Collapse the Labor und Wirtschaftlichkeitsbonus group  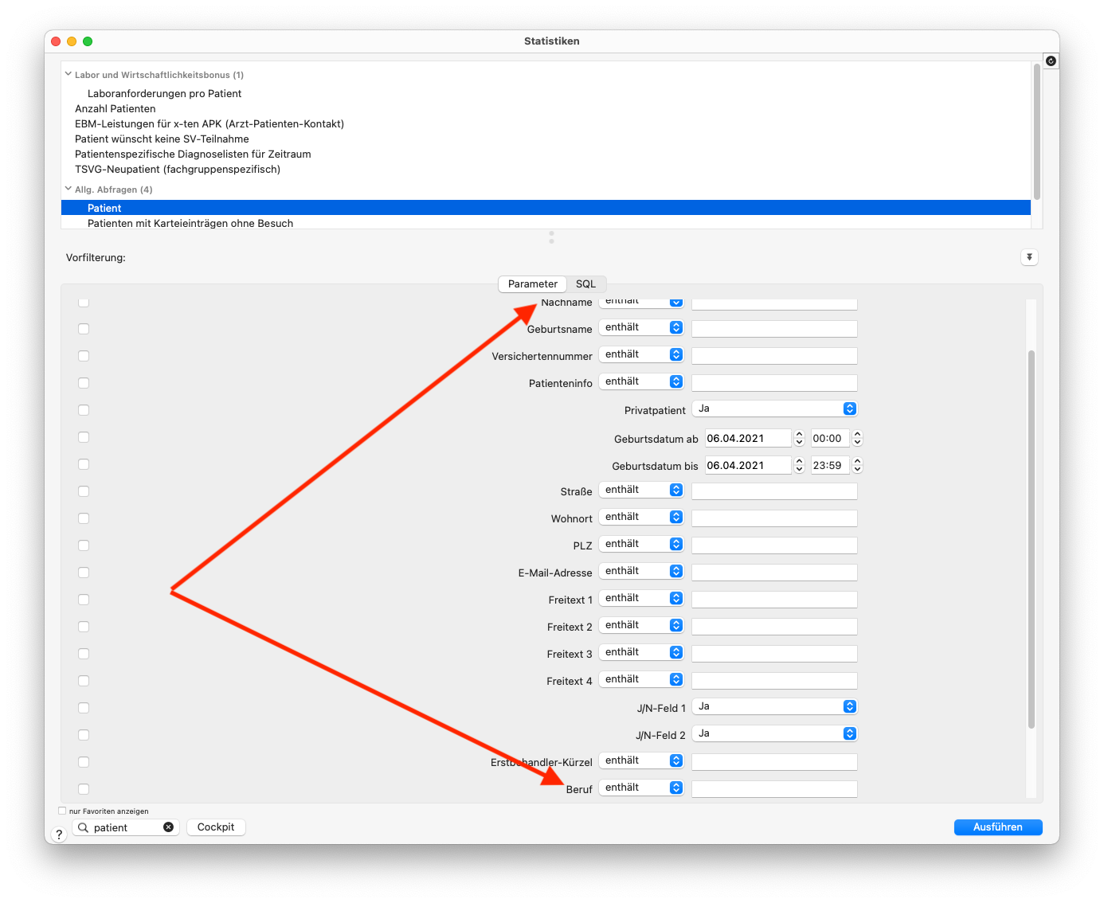tap(69, 74)
